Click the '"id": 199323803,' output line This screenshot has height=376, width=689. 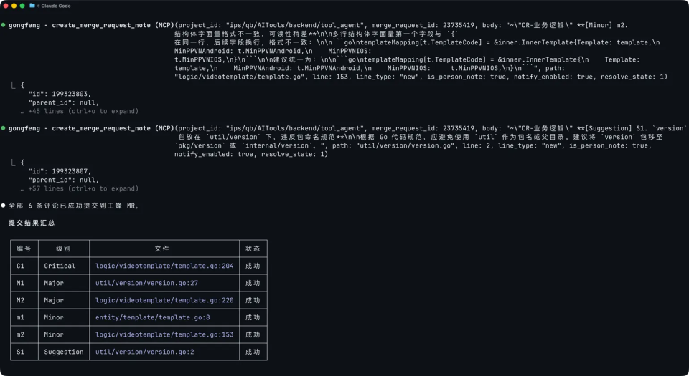click(60, 94)
